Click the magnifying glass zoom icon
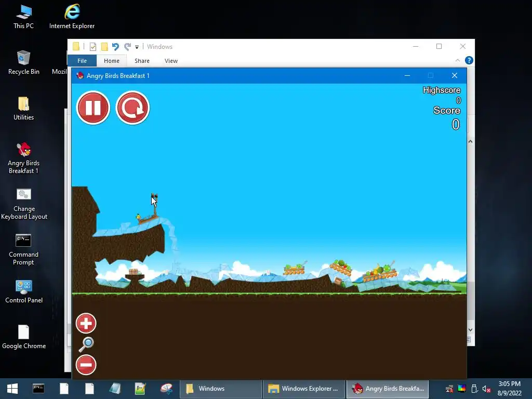This screenshot has width=532, height=399. [86, 344]
